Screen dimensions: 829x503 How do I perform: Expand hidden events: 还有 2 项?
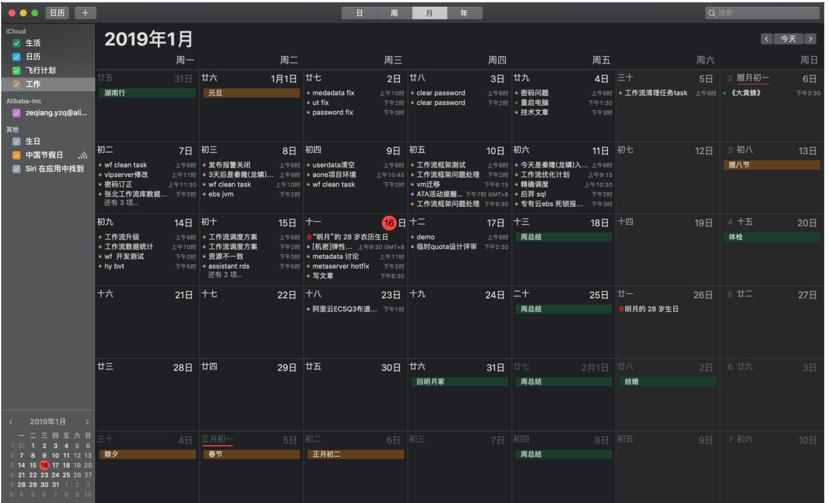point(225,275)
